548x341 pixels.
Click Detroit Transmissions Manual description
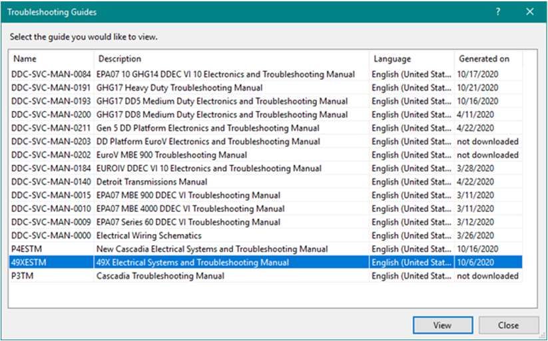(x=152, y=182)
